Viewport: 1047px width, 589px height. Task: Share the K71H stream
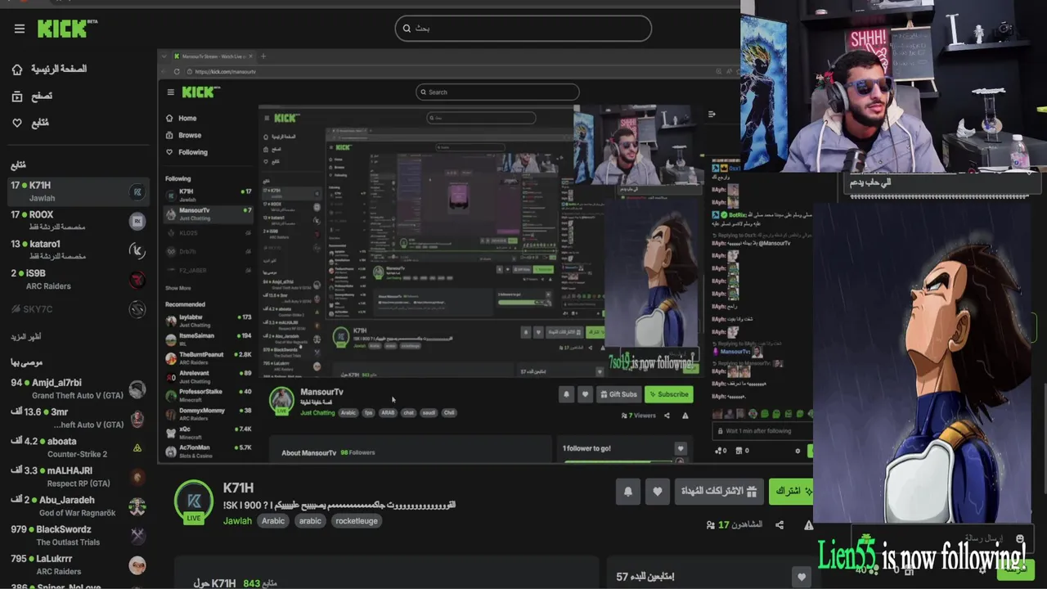pyautogui.click(x=780, y=525)
